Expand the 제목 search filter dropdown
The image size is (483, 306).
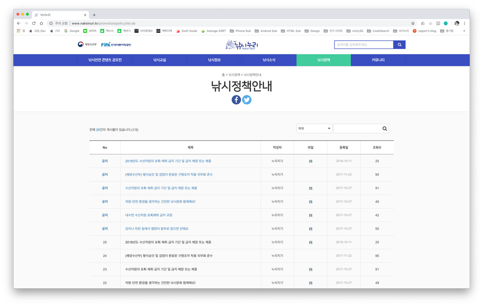pyautogui.click(x=314, y=129)
